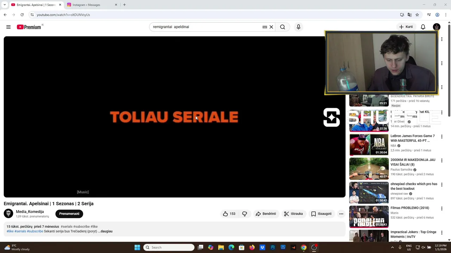Reload the page with browser refresh icon
Viewport: 451px width, 253px height.
pyautogui.click(x=22, y=15)
